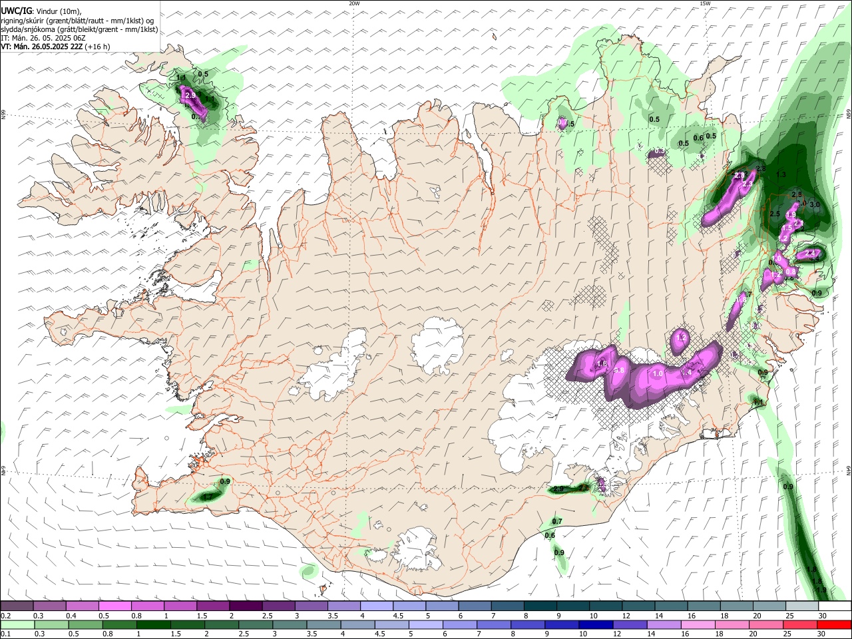Viewport: 852px width, 639px height.
Task: Click the '20W' longitude label
Action: coord(354,3)
